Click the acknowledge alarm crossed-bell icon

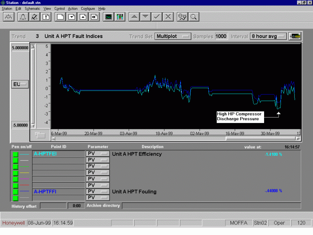point(34,17)
